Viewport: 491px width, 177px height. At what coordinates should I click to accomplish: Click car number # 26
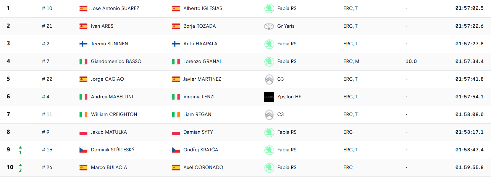point(47,168)
